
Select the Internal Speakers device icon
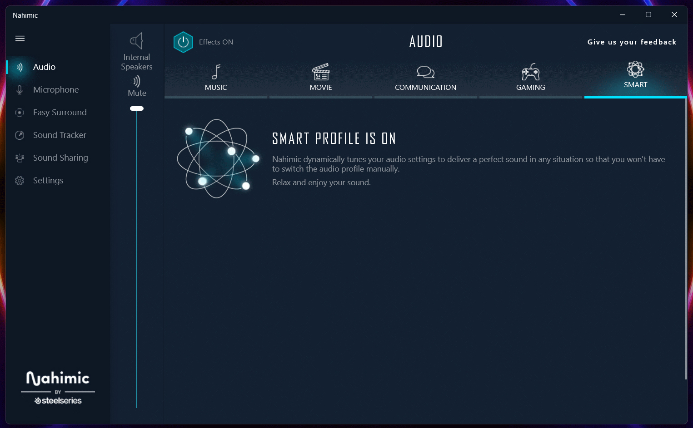[137, 41]
